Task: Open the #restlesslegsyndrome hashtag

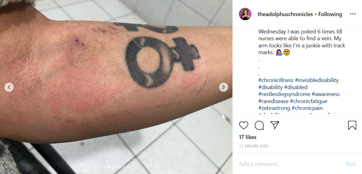Action: click(284, 94)
